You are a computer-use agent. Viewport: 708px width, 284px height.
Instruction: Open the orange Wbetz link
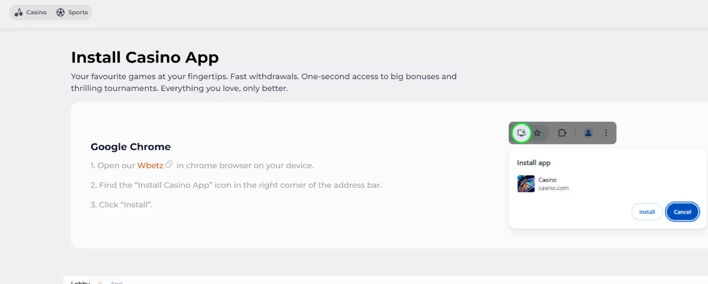(x=150, y=165)
